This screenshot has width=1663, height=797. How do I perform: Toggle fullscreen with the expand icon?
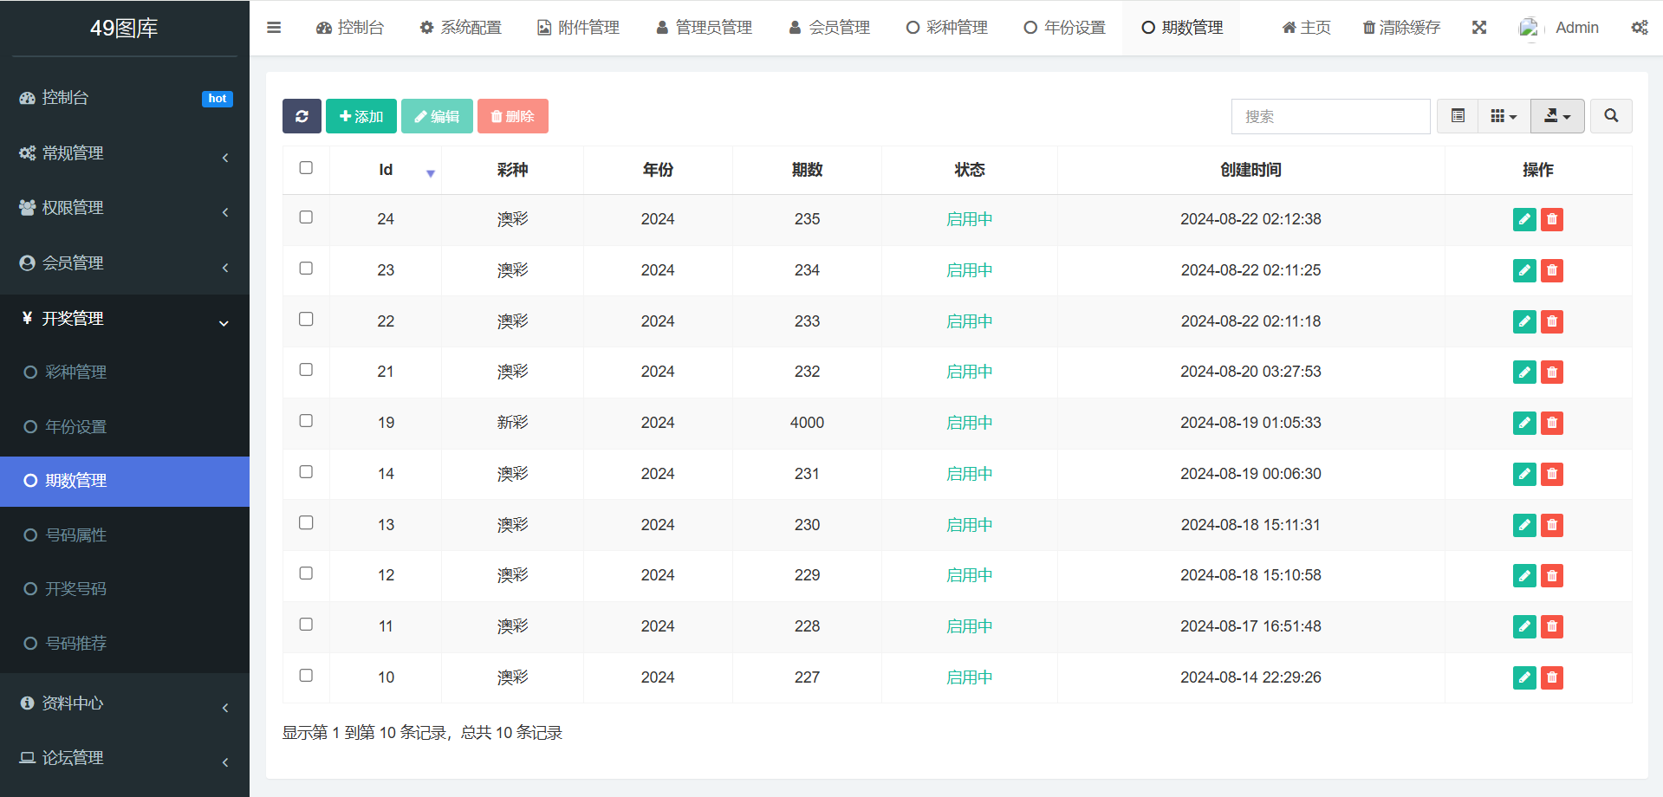click(1479, 28)
